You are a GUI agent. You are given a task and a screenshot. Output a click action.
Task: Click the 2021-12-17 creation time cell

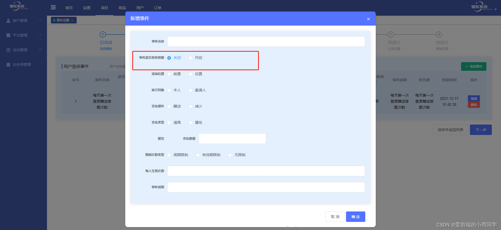click(x=449, y=101)
